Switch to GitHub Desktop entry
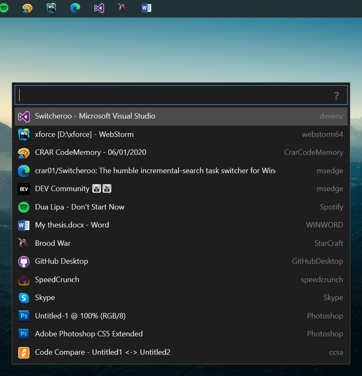 point(181,262)
